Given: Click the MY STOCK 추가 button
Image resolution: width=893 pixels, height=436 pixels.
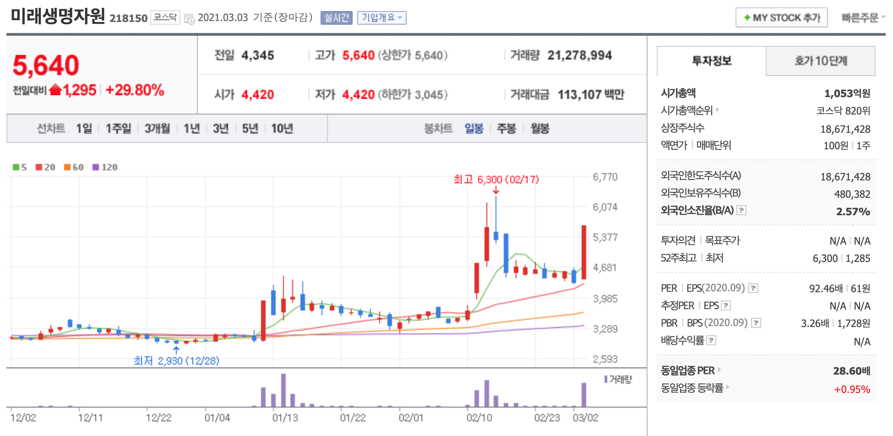Looking at the screenshot, I should click(x=782, y=18).
